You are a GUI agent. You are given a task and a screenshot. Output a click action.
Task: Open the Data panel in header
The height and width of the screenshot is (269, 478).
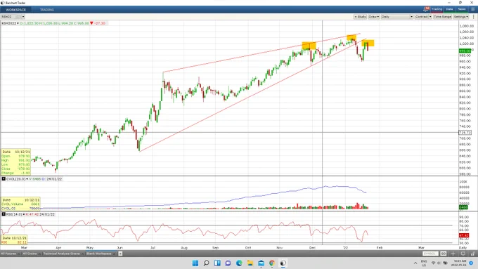[449, 9]
